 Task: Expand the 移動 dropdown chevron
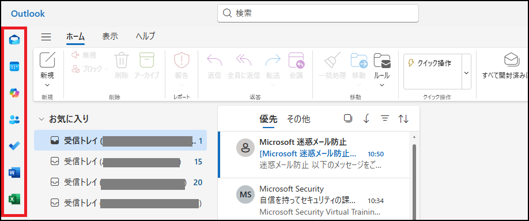click(359, 85)
